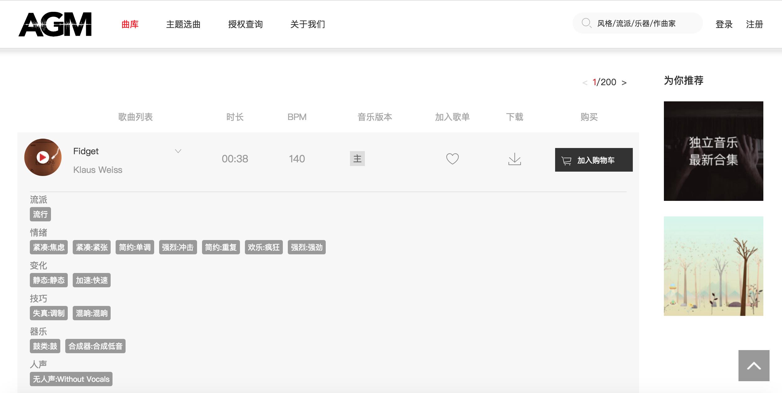The image size is (782, 393).
Task: Click the 登录 link
Action: (x=724, y=24)
